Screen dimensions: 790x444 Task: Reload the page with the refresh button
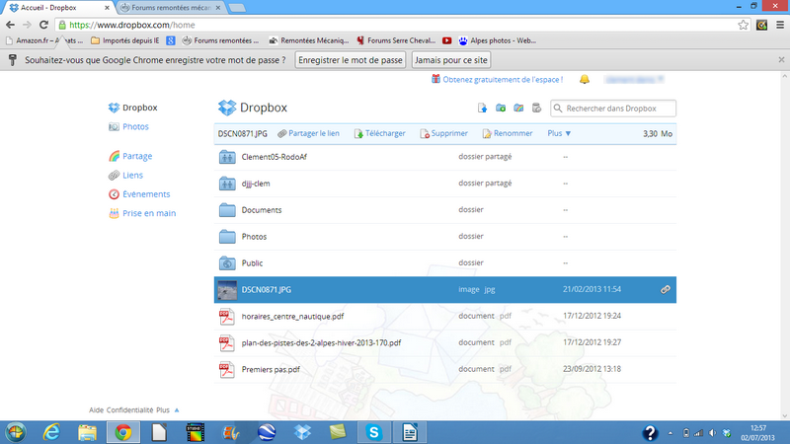(43, 25)
